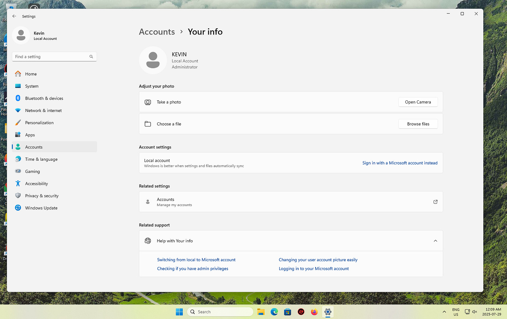Open System settings
This screenshot has height=319, width=507.
pyautogui.click(x=54, y=86)
